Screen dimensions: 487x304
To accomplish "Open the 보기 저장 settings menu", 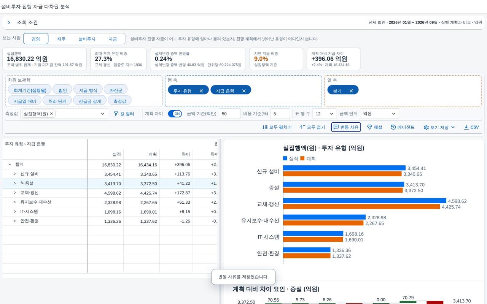I will tap(439, 127).
